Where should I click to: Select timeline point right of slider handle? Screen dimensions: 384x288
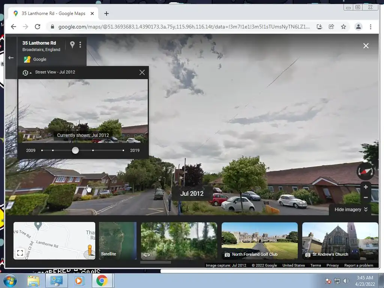click(x=93, y=150)
